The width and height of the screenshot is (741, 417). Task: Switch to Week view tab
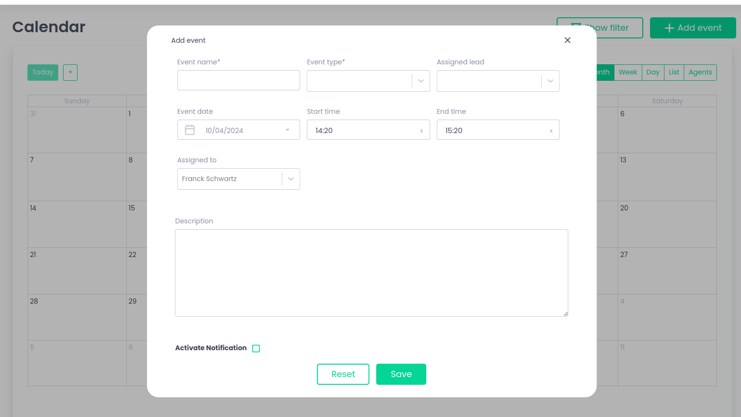click(x=628, y=73)
